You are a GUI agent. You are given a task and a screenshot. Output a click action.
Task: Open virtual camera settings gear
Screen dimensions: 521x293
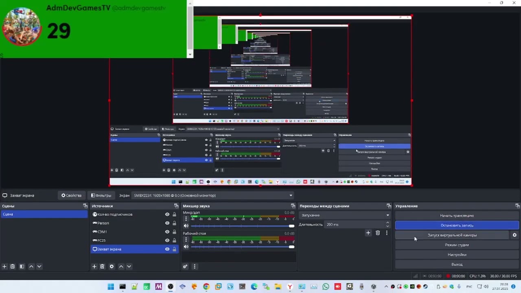coord(514,235)
